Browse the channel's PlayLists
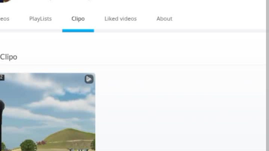 tap(40, 18)
